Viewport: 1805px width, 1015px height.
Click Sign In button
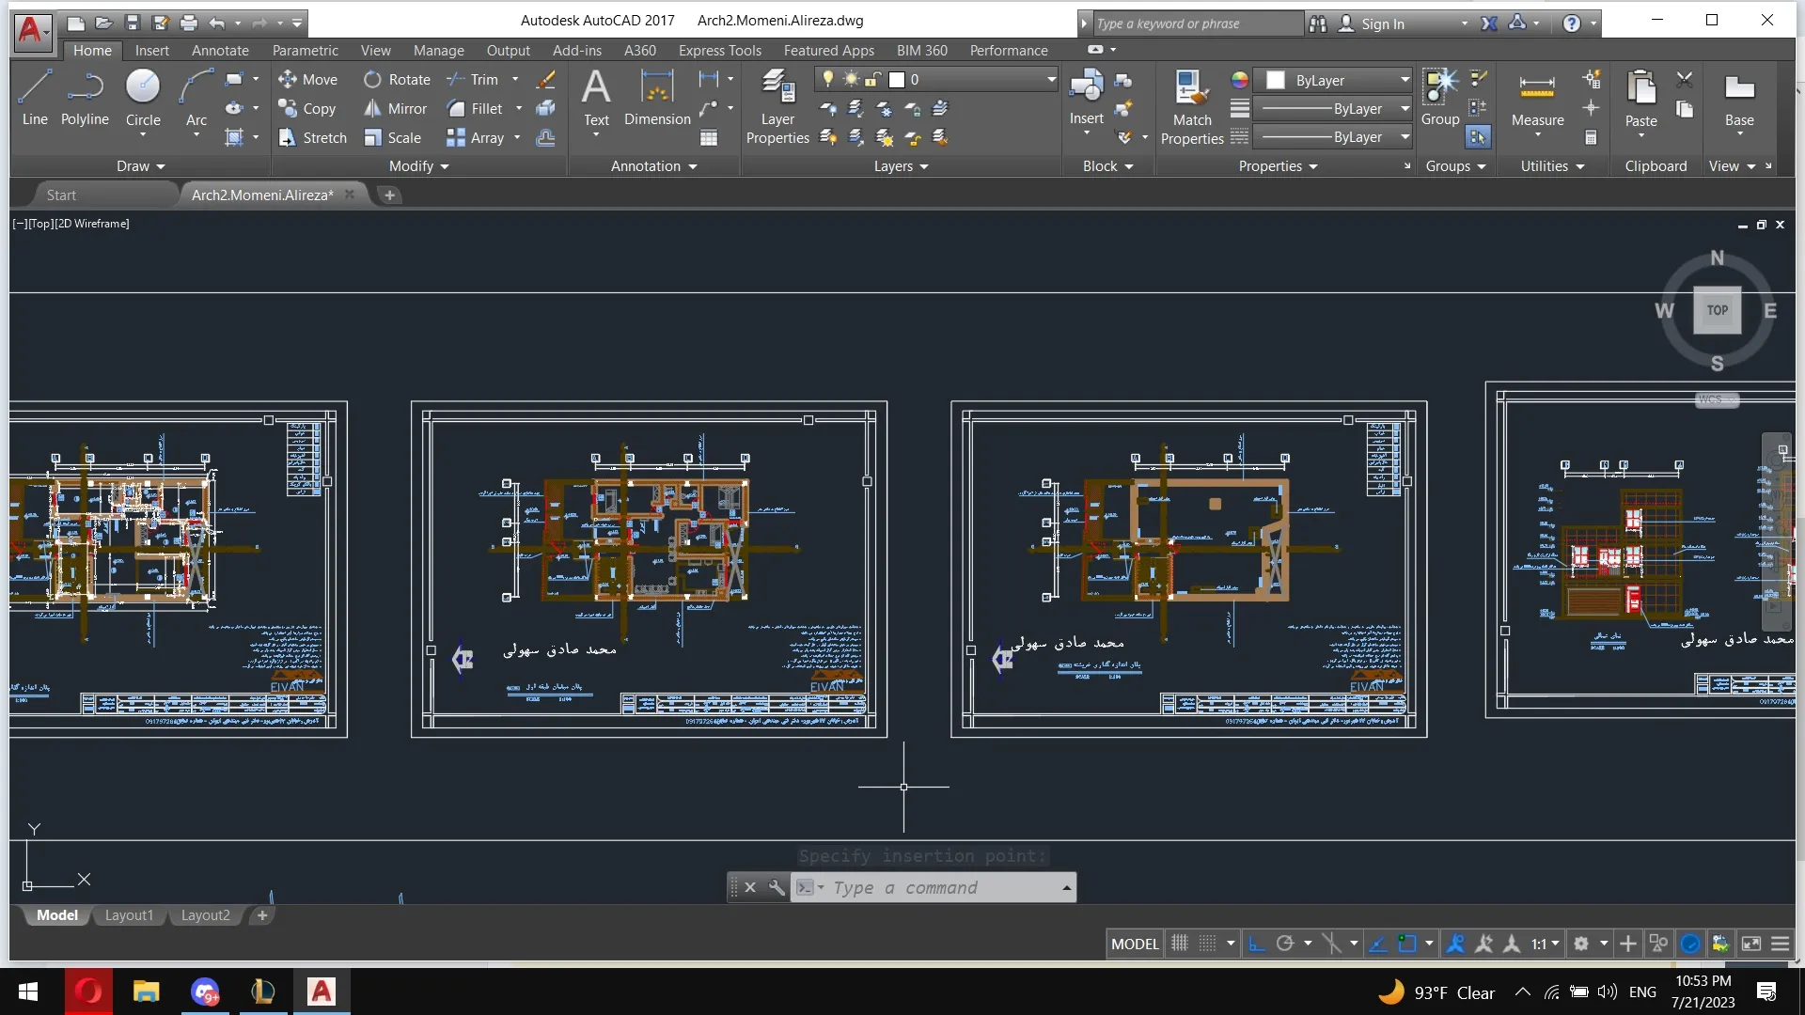(x=1382, y=23)
